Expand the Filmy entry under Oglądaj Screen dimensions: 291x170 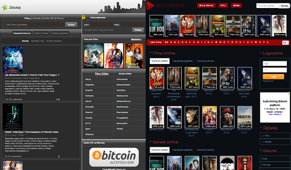tap(275, 136)
